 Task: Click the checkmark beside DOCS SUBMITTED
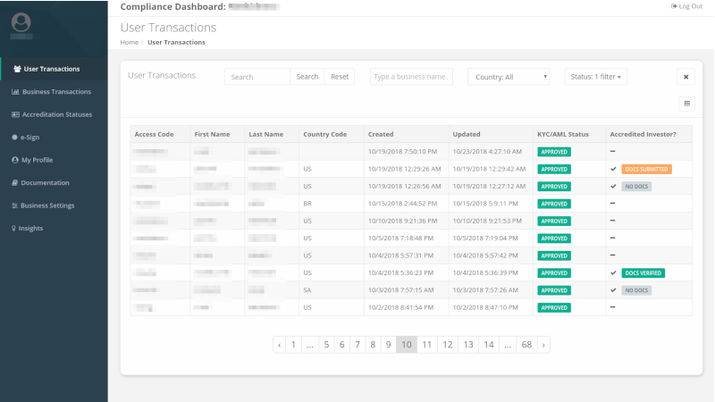click(613, 169)
